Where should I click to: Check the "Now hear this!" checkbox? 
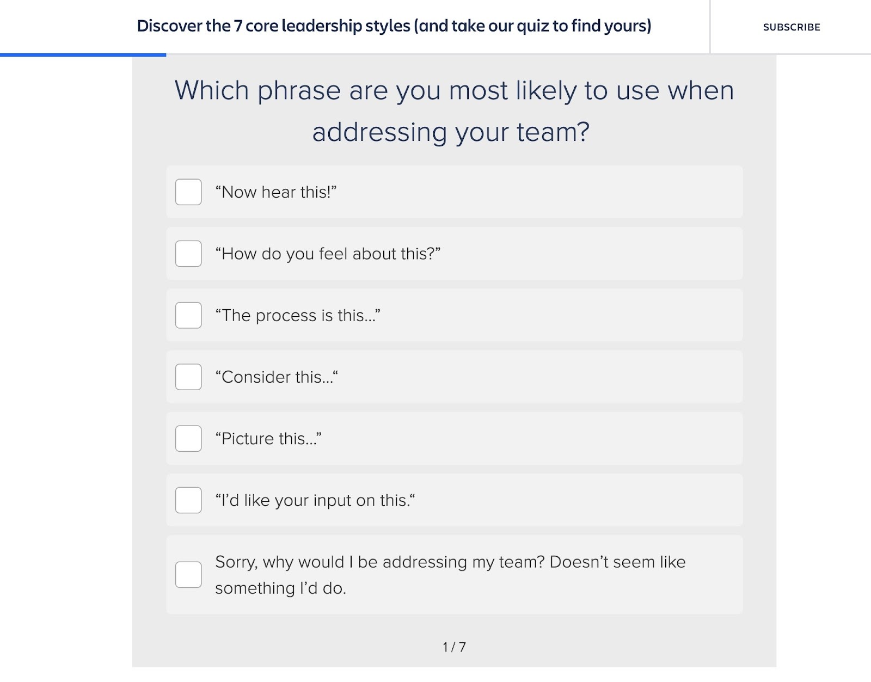pyautogui.click(x=188, y=193)
